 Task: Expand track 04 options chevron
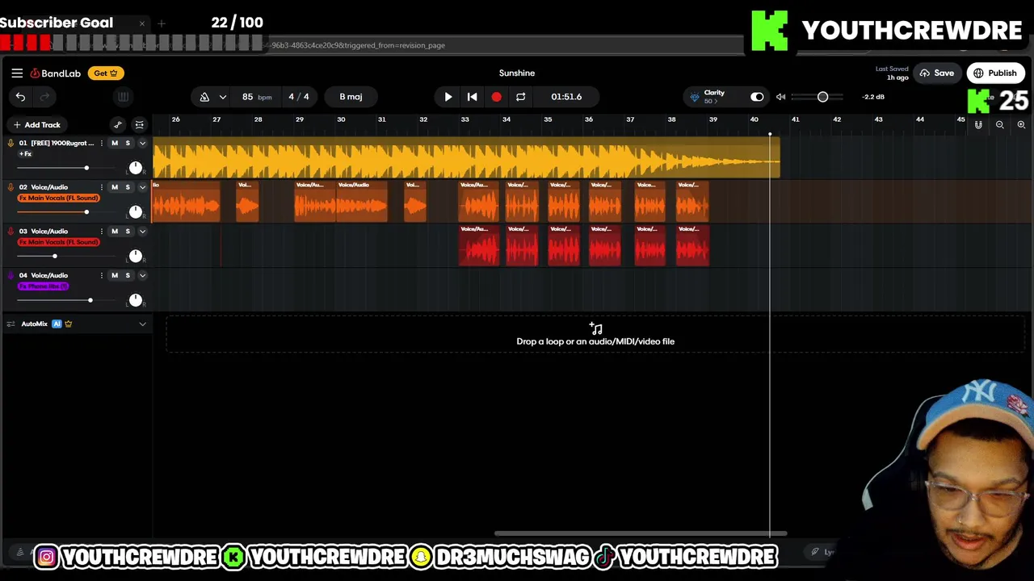[142, 276]
